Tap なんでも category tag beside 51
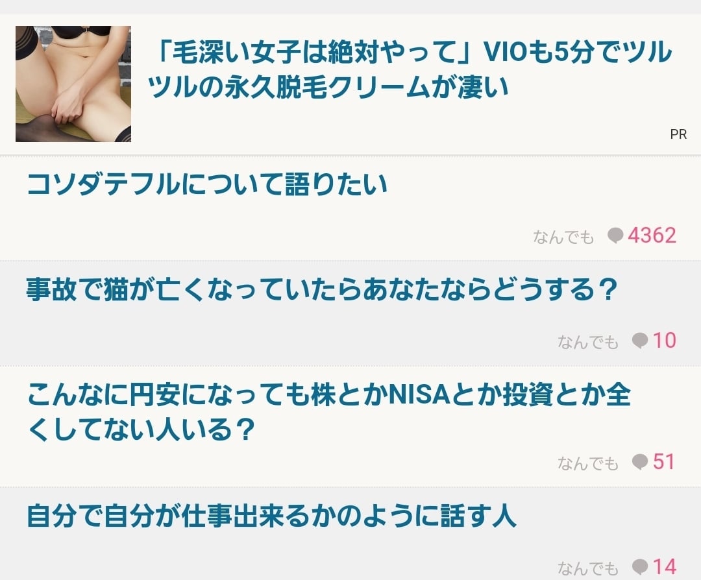 (588, 463)
